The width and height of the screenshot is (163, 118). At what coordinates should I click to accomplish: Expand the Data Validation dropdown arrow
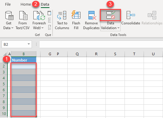[x=118, y=28]
